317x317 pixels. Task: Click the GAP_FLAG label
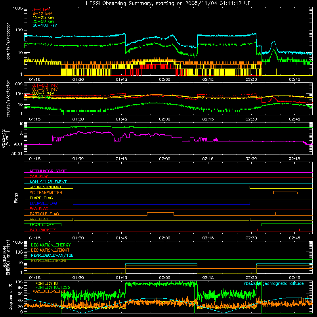coord(39,176)
